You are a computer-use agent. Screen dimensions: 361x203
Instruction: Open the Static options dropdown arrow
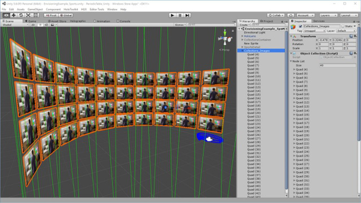click(x=354, y=26)
